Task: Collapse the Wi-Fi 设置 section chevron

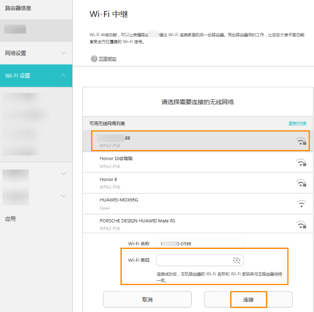Action: pos(64,76)
